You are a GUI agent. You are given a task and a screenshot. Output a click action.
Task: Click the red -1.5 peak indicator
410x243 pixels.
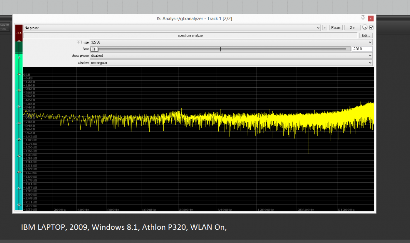[x=19, y=33]
